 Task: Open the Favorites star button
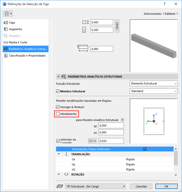[x=8, y=13]
